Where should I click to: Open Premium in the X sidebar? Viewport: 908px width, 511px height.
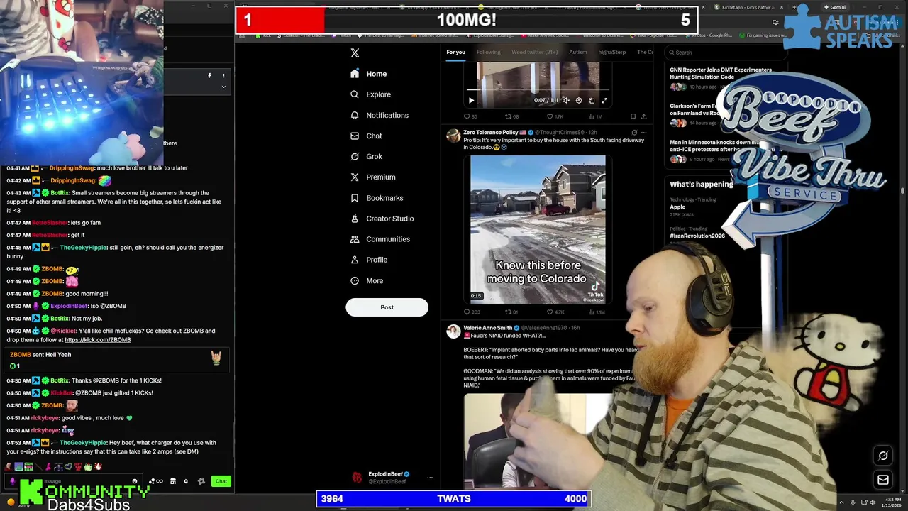coord(372,177)
